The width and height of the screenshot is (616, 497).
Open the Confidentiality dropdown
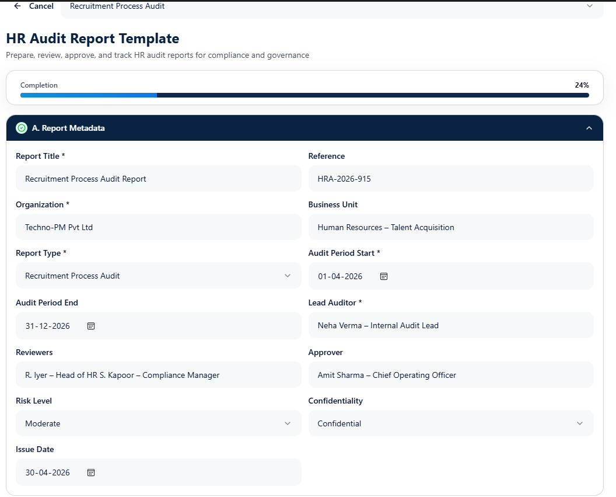(450, 423)
